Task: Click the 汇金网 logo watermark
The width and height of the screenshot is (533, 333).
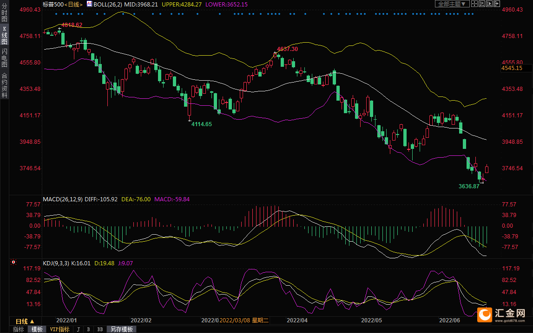Action: click(504, 315)
